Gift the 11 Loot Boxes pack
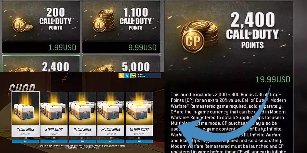The image size is (307, 153). [x=82, y=141]
